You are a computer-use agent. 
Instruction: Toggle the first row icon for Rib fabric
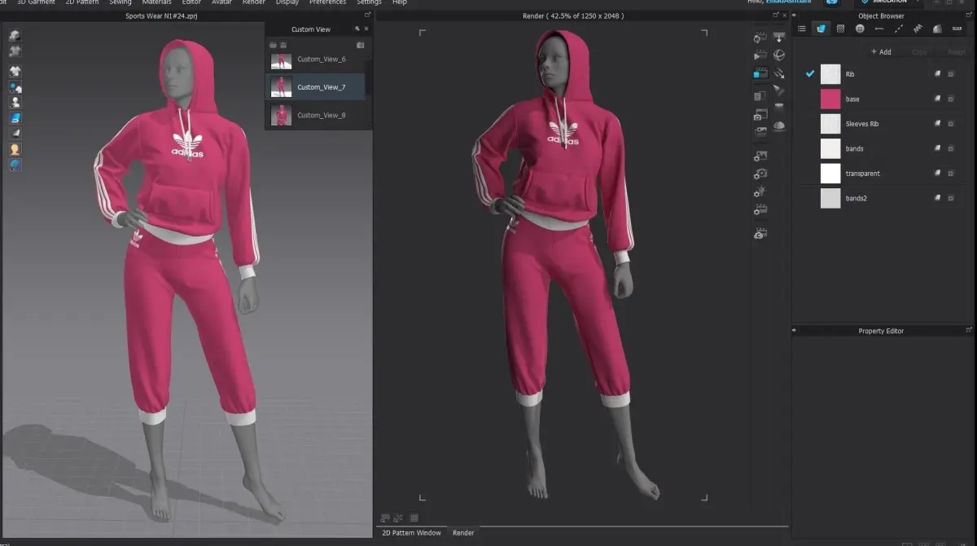[937, 74]
